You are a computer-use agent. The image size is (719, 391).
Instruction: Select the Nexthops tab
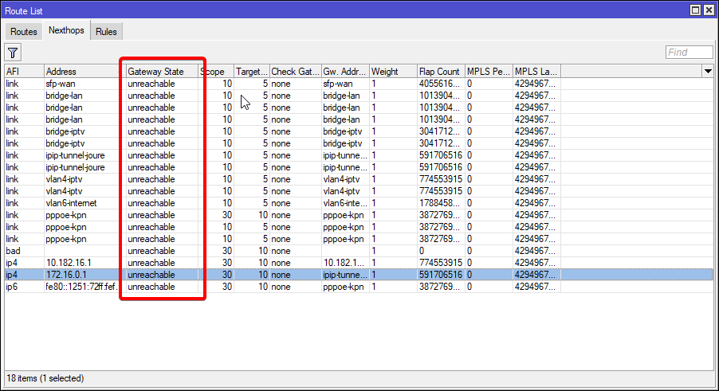point(66,30)
